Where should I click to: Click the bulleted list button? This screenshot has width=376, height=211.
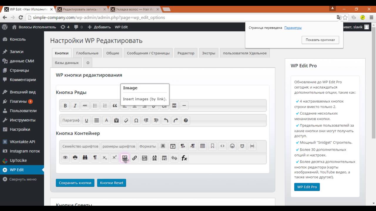tap(95, 106)
